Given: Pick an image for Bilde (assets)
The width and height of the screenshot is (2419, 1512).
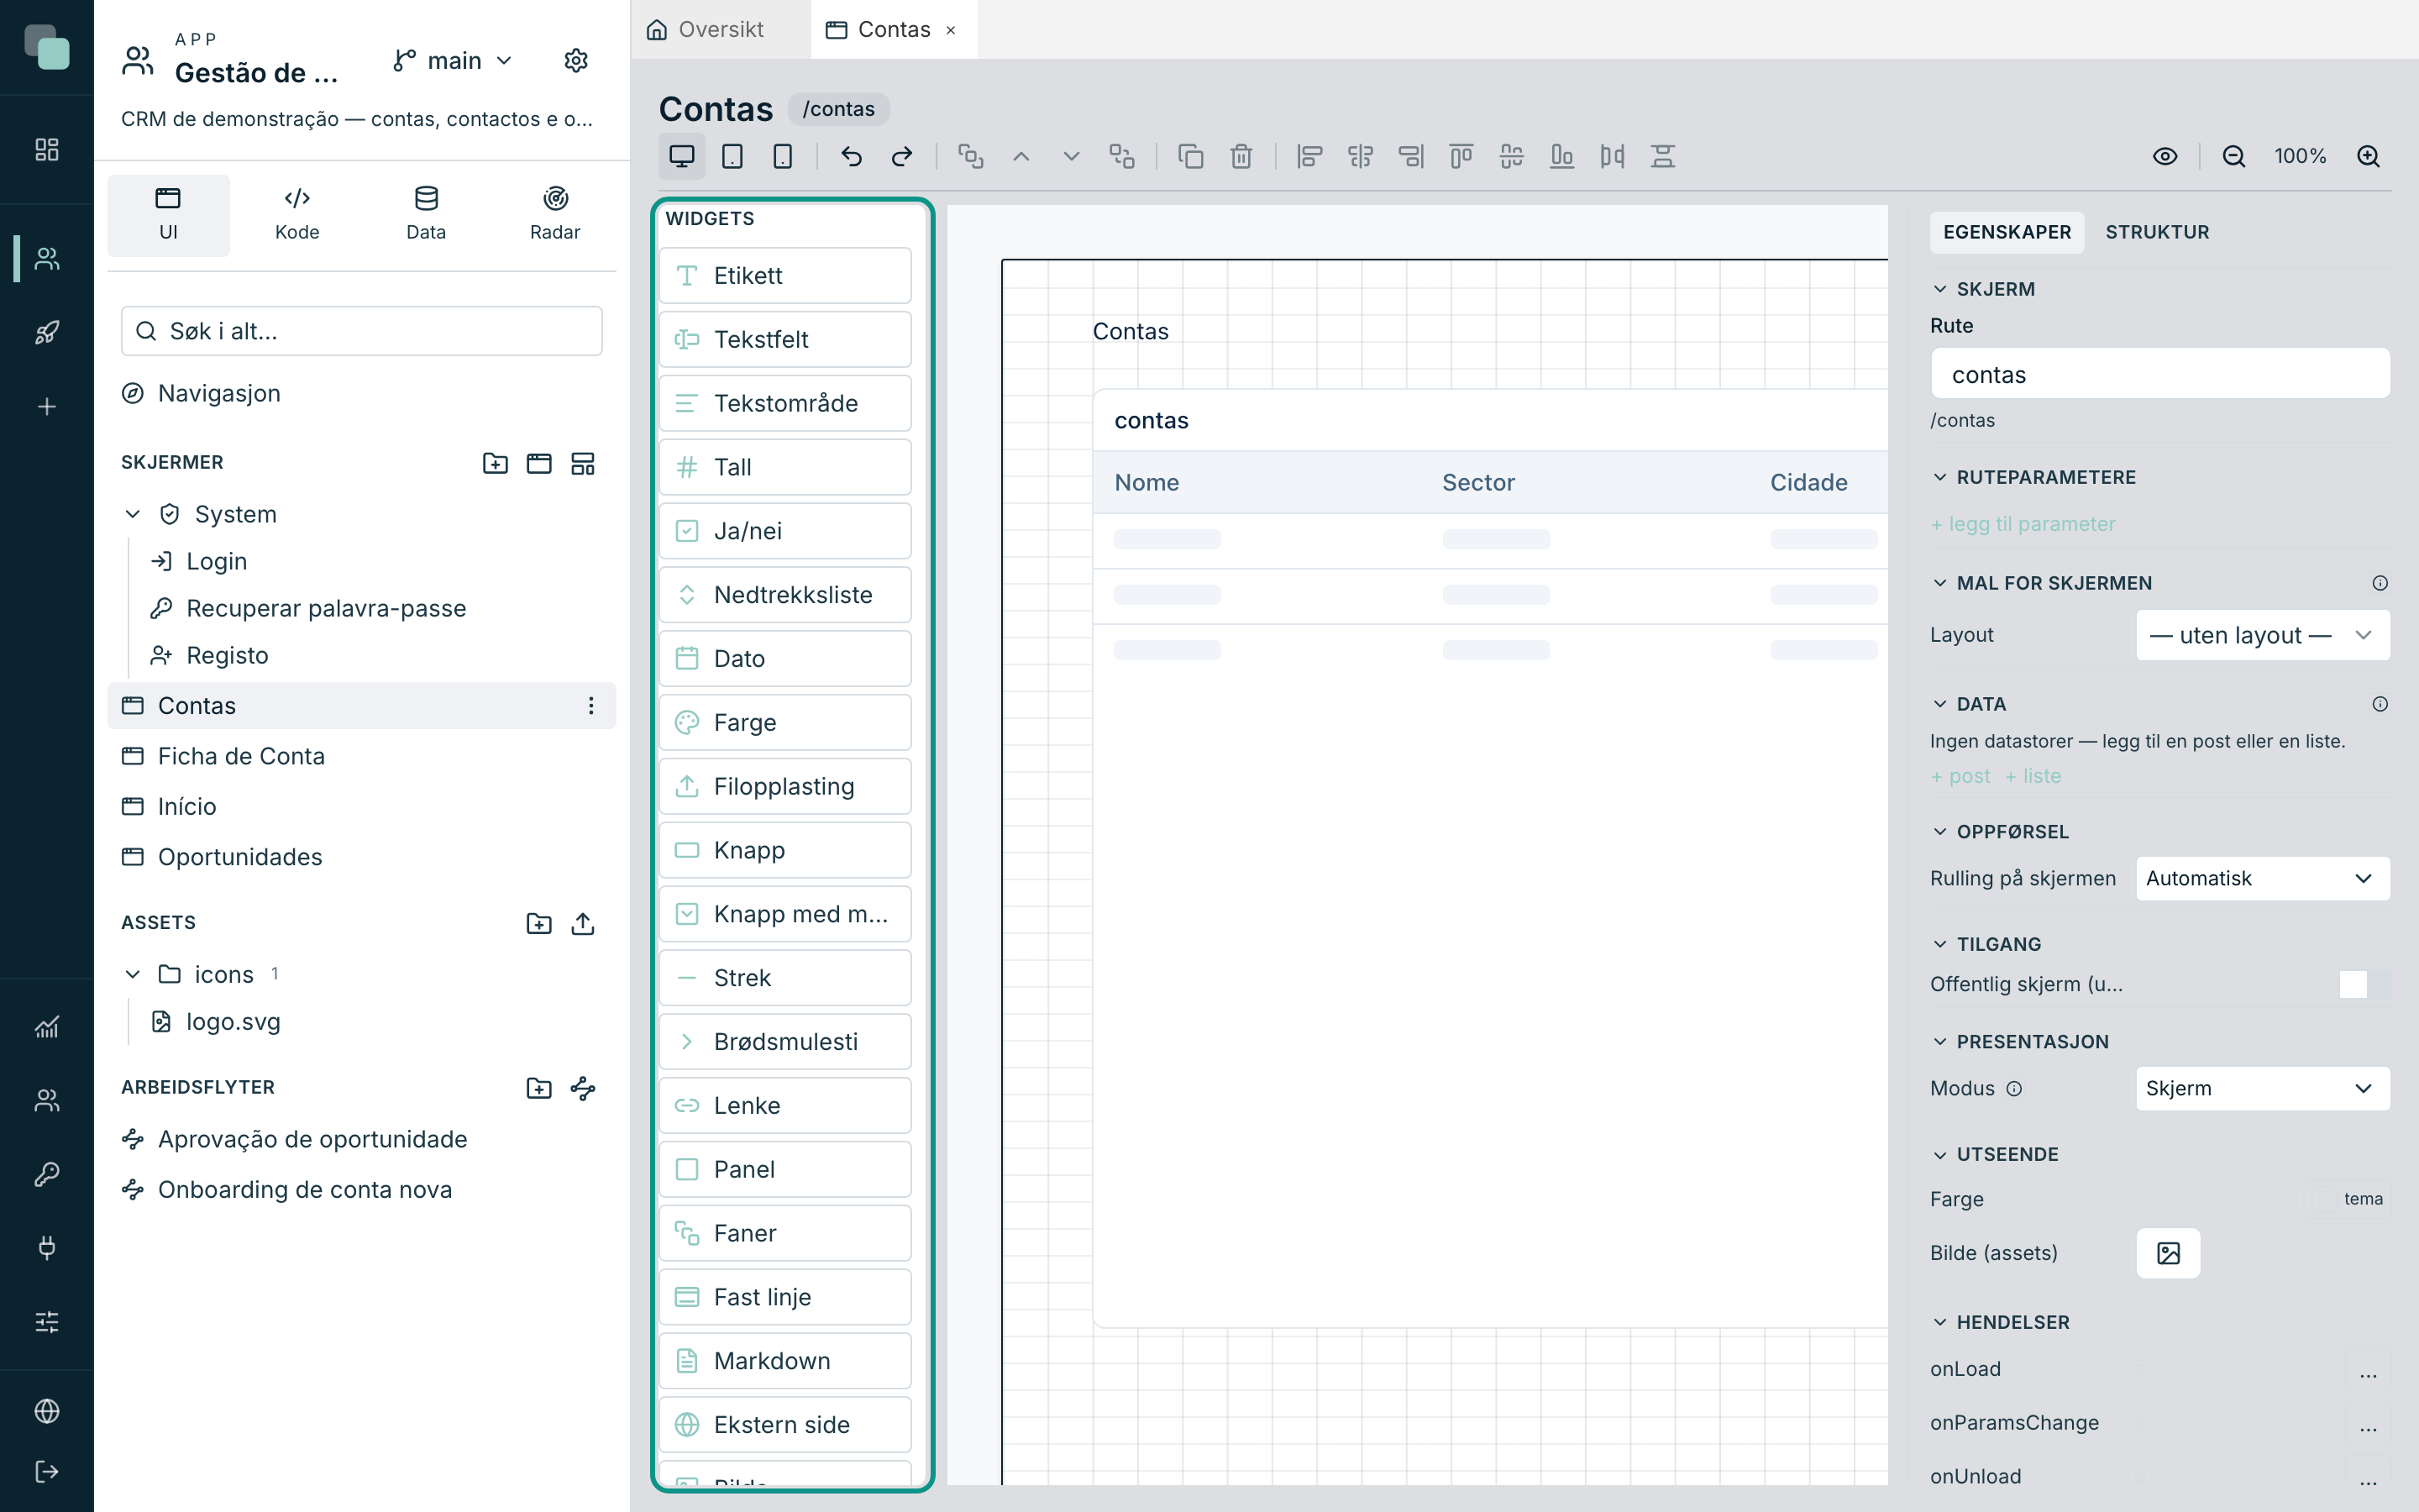Looking at the screenshot, I should [2168, 1253].
